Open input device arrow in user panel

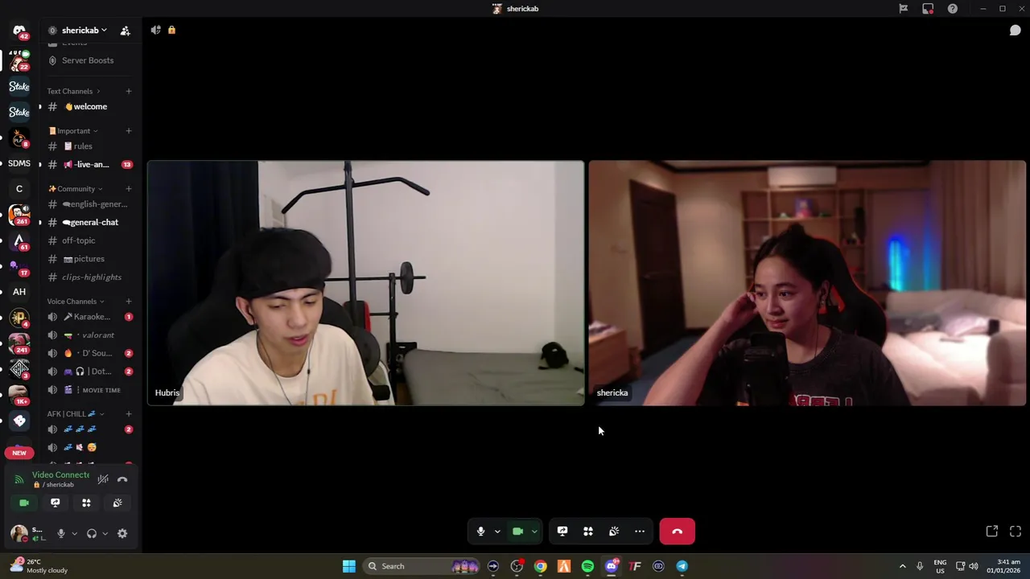click(x=74, y=533)
